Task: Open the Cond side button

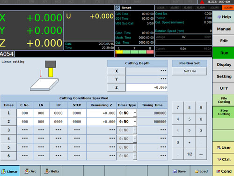Action: click(223, 171)
